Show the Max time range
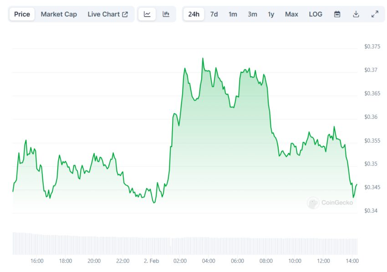This screenshot has width=387, height=272. click(291, 14)
